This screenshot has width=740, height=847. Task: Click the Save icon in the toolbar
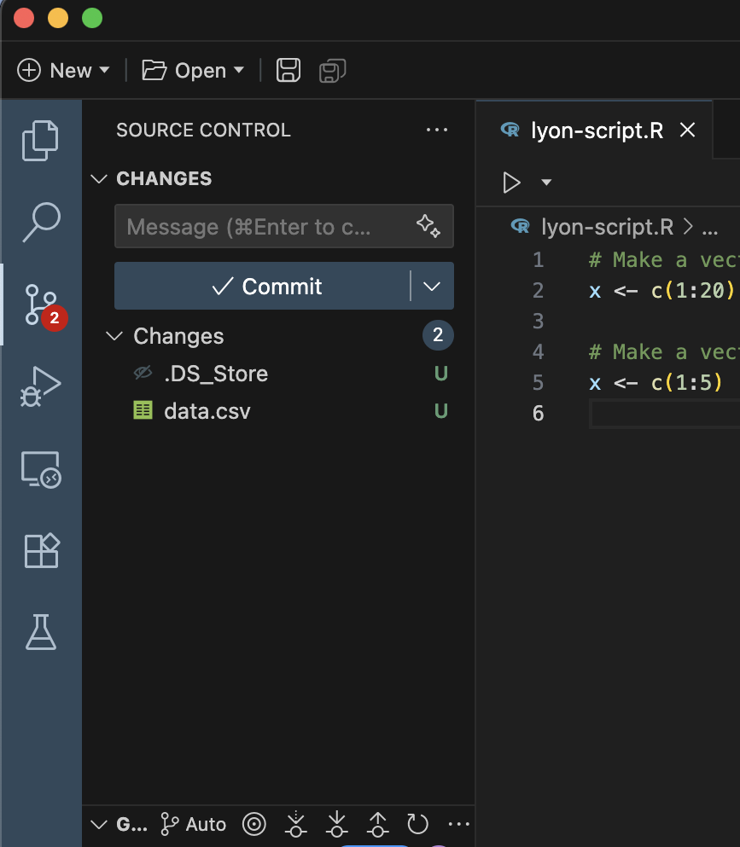(x=288, y=71)
